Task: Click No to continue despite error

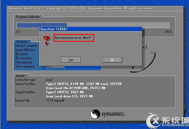Action: [x=112, y=60]
